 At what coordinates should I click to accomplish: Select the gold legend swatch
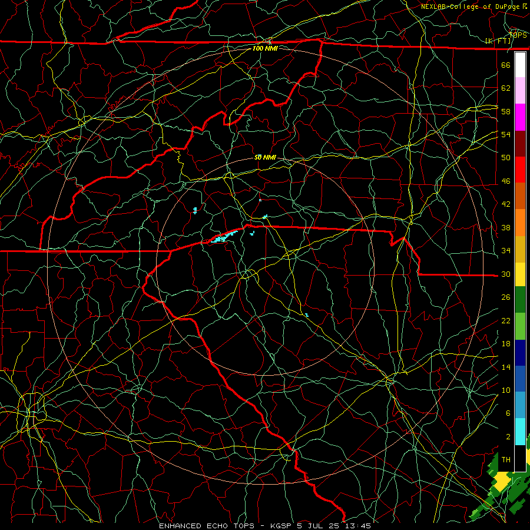pyautogui.click(x=520, y=250)
